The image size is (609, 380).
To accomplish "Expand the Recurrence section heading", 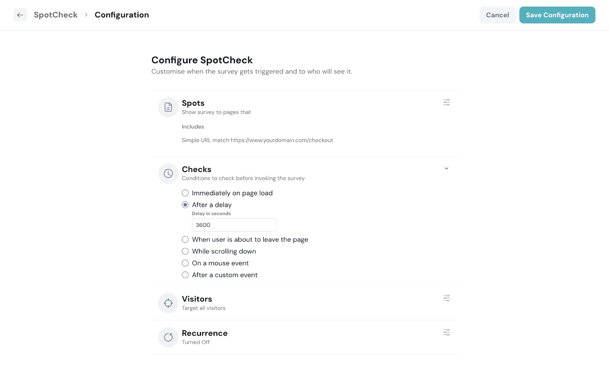I will coord(204,333).
